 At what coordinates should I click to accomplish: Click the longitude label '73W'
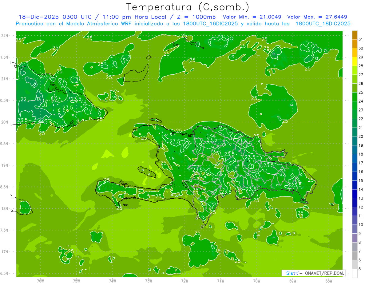click(149, 281)
